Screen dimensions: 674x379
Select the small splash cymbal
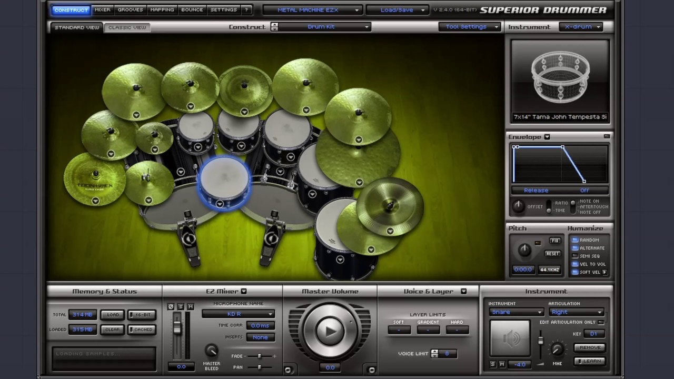(x=154, y=137)
